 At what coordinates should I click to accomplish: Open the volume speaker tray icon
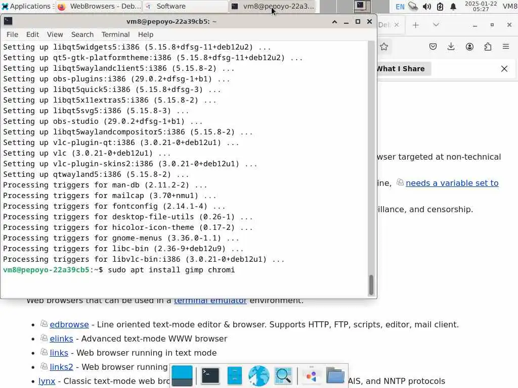coord(426,6)
